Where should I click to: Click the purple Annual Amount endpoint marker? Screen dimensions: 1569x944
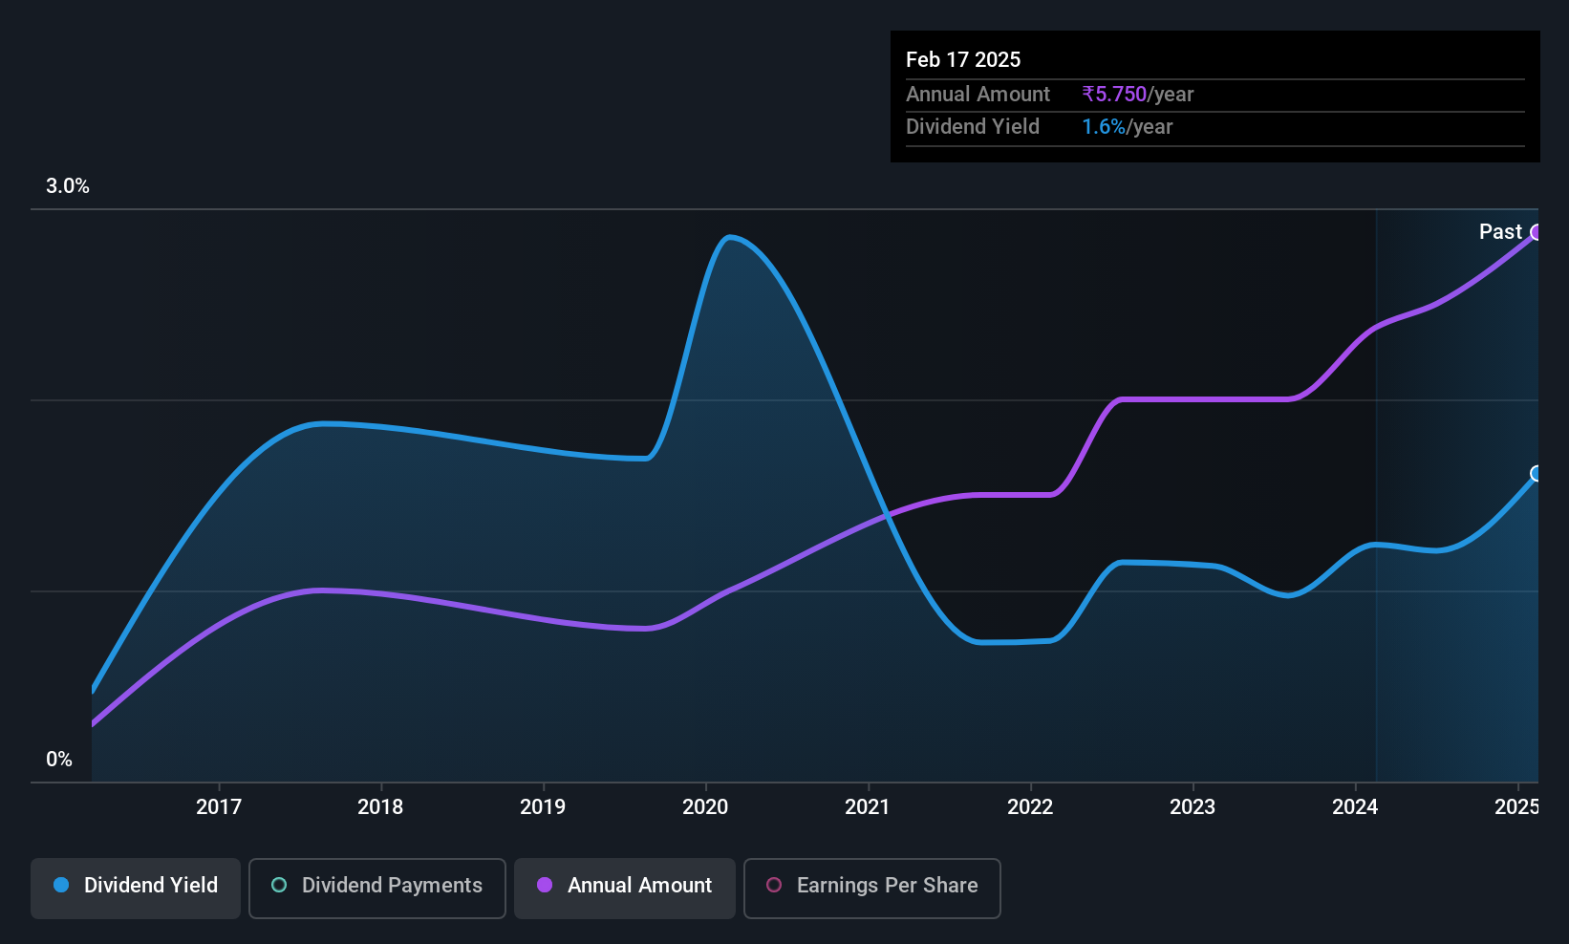click(x=1537, y=232)
